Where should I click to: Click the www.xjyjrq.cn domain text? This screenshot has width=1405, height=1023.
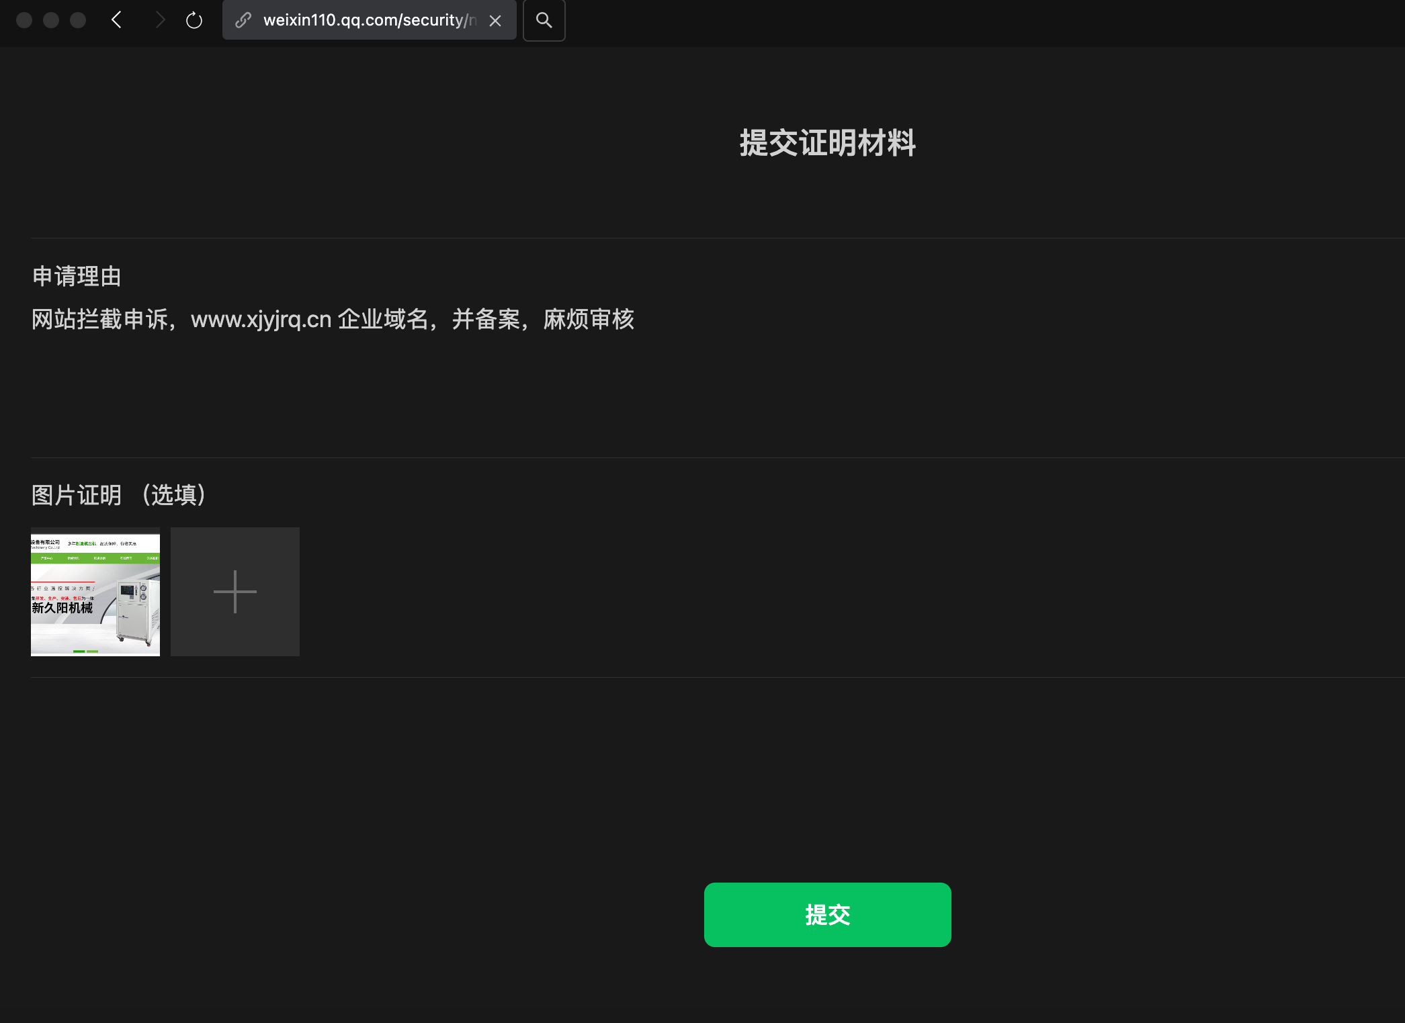point(261,320)
